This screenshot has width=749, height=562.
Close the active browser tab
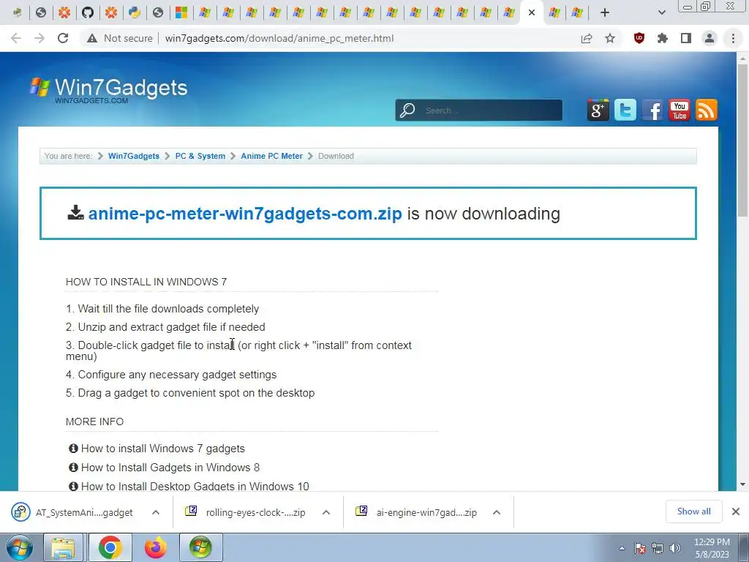click(x=532, y=13)
